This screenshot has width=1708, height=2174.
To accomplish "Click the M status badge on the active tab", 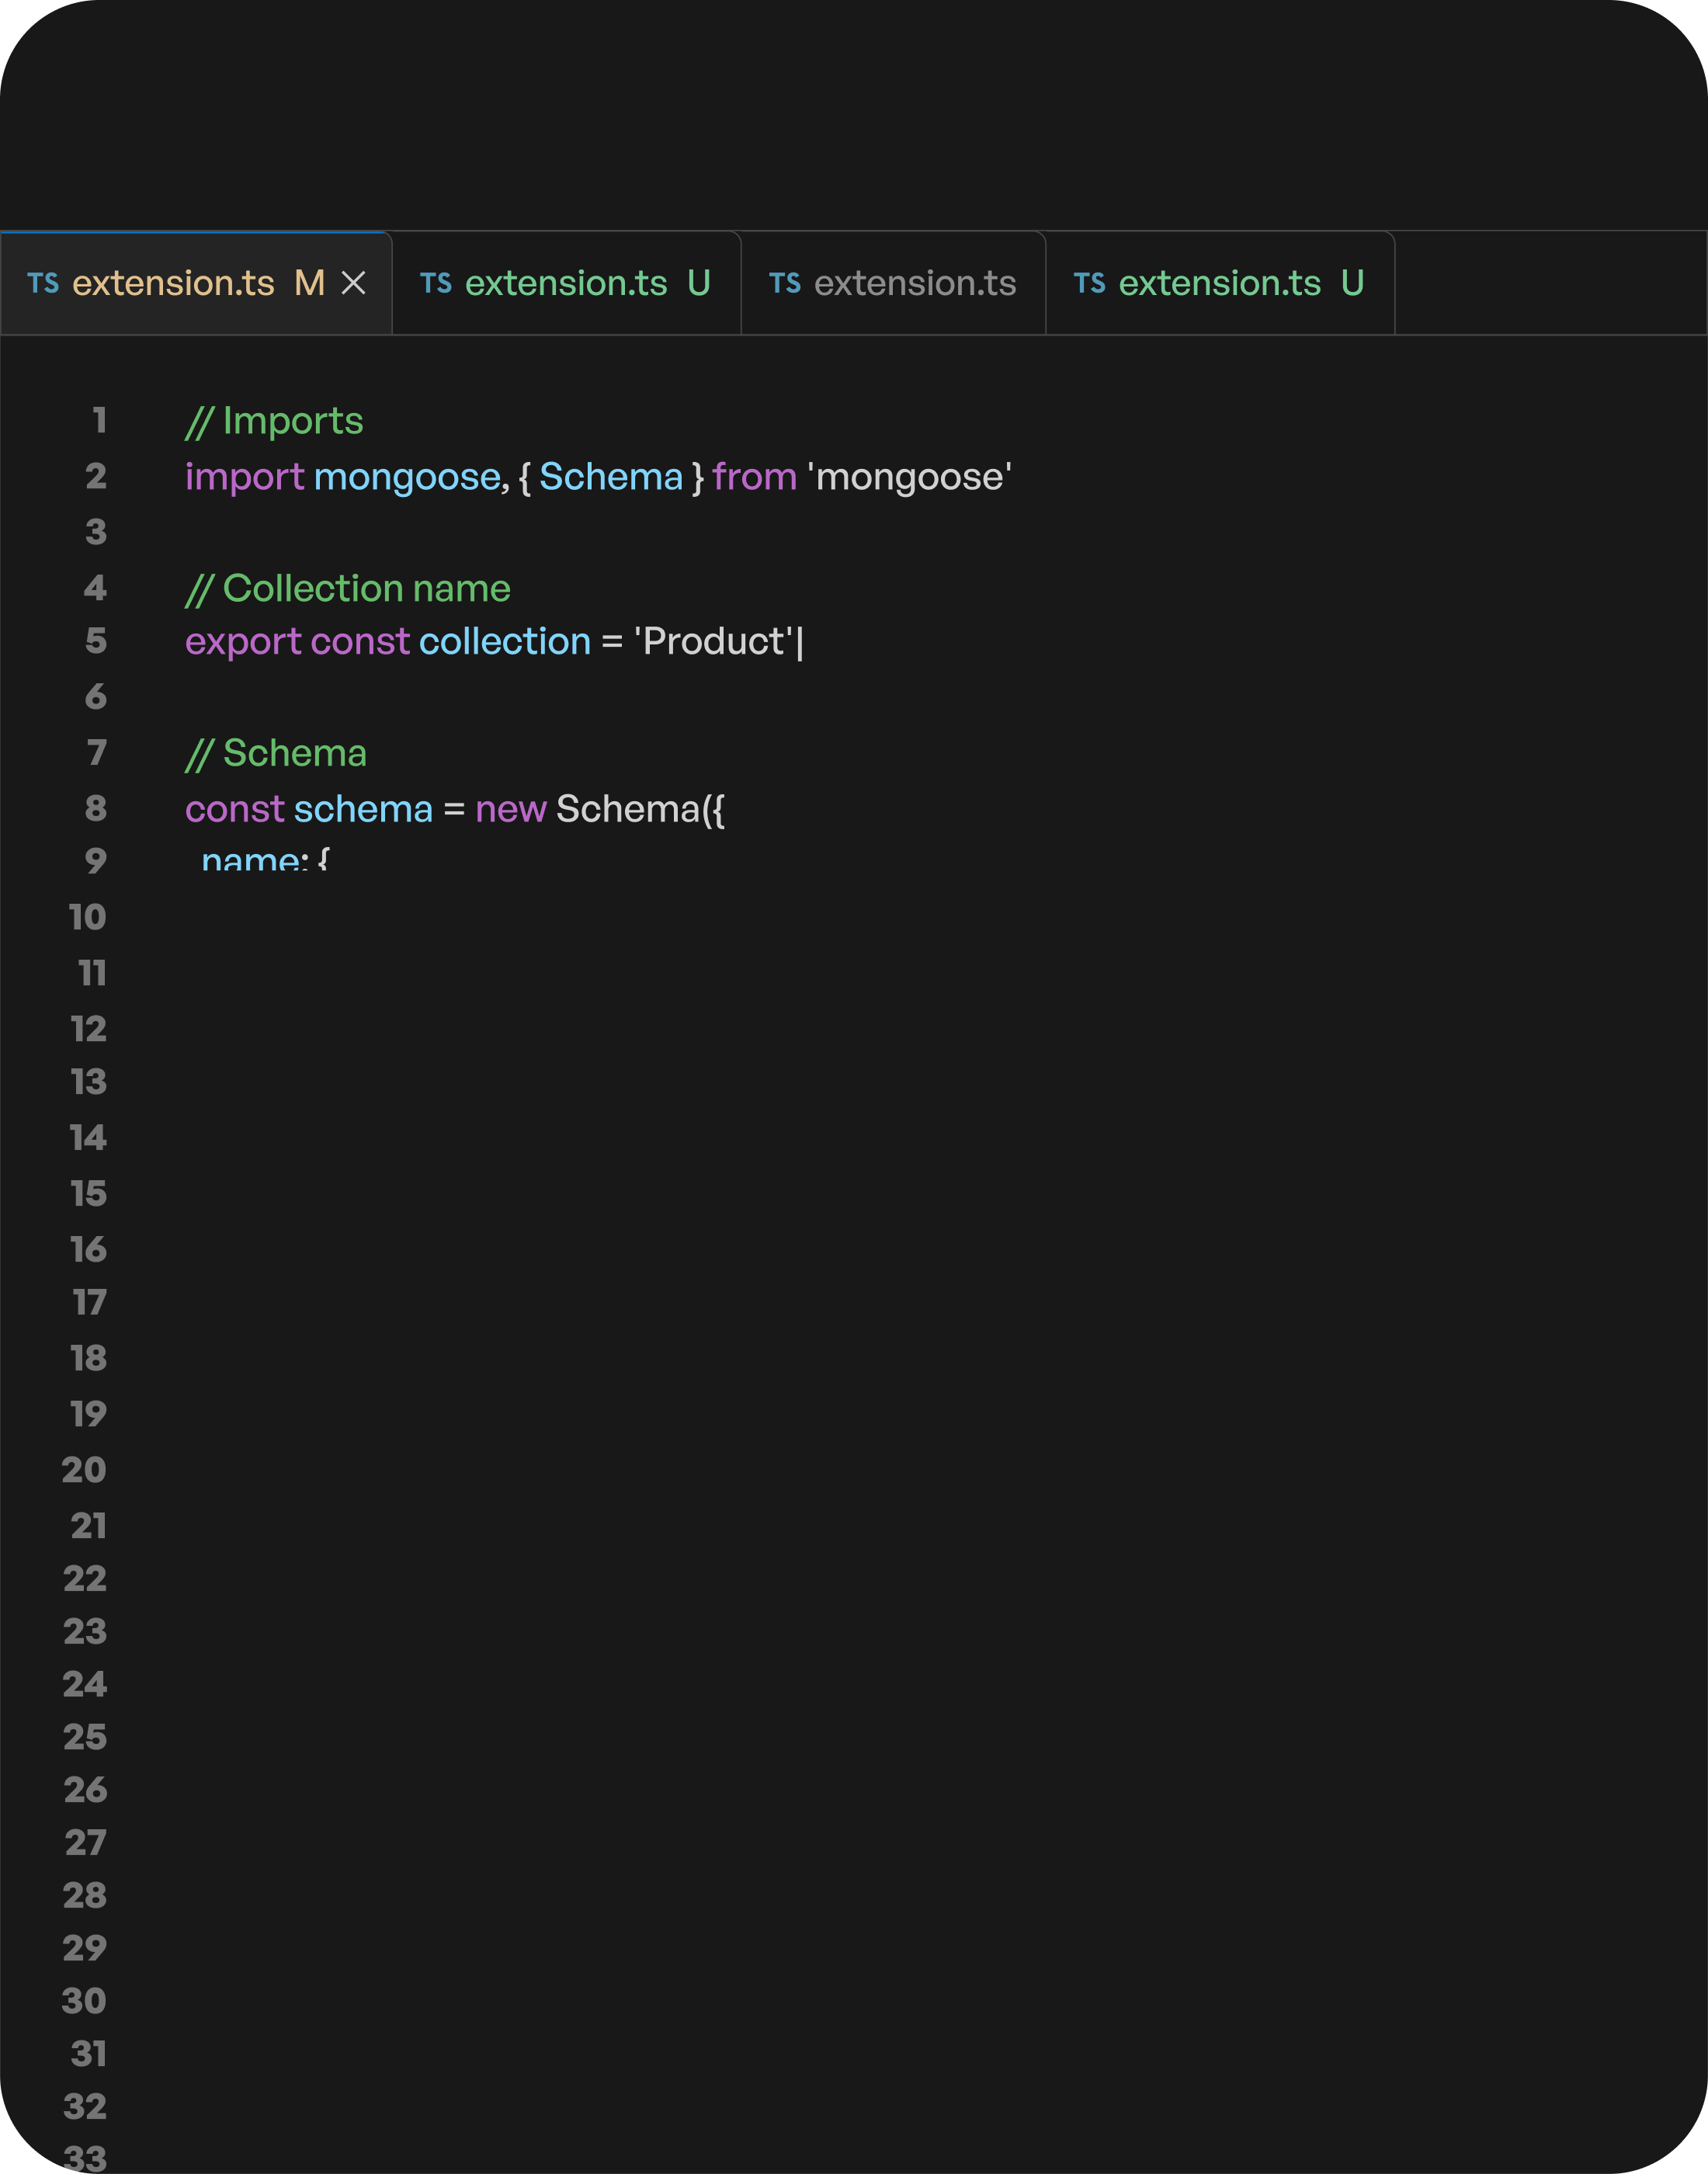I will tap(309, 283).
